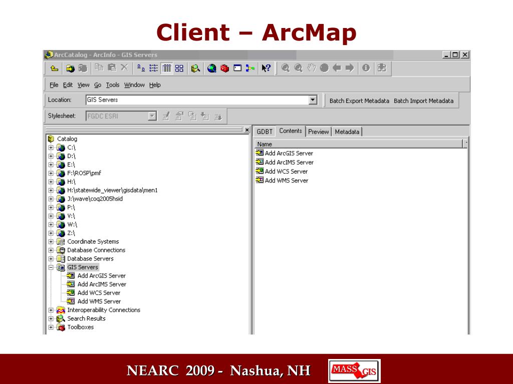The image size is (513, 384).
Task: Click the Metadata Properties icon
Action: (x=179, y=116)
